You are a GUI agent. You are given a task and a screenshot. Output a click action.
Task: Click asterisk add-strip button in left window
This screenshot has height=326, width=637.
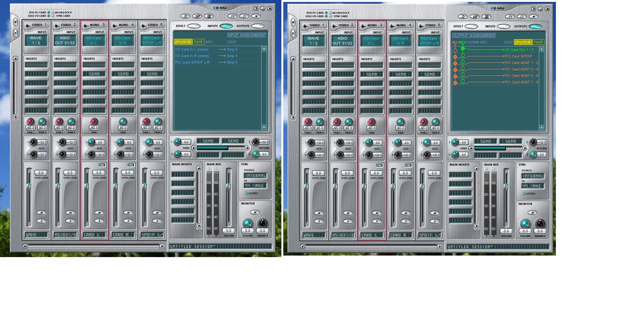click(16, 22)
